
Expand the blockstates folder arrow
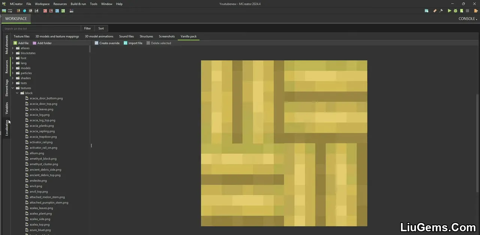coord(13,53)
